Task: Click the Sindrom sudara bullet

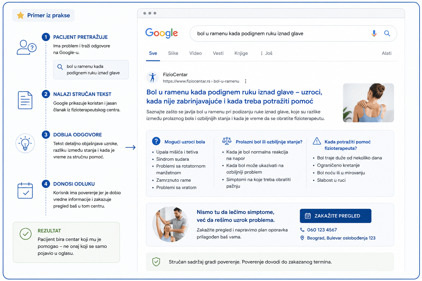Action: point(173,159)
